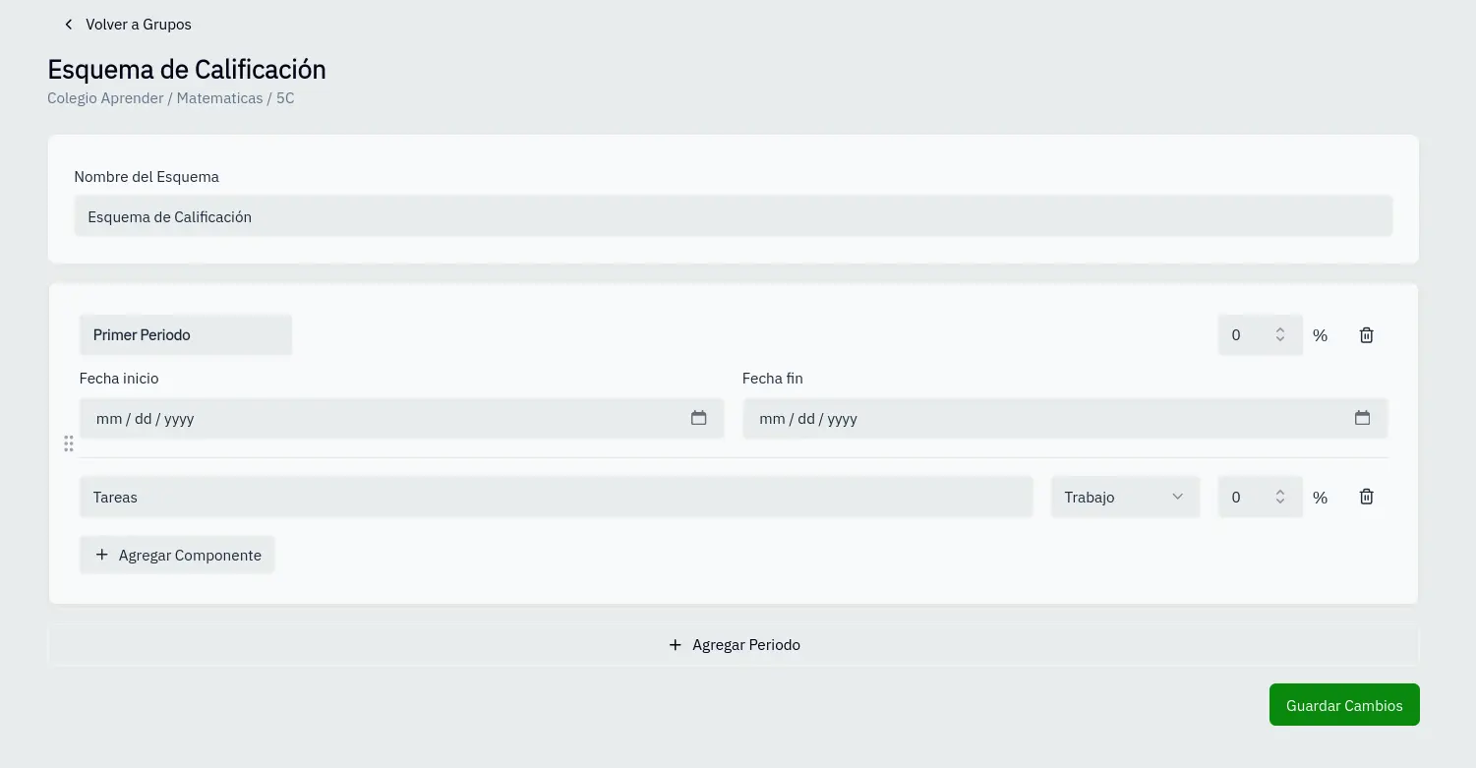Click the Nombre del Esquema text field
Viewport: 1476px width, 768px height.
(x=733, y=216)
